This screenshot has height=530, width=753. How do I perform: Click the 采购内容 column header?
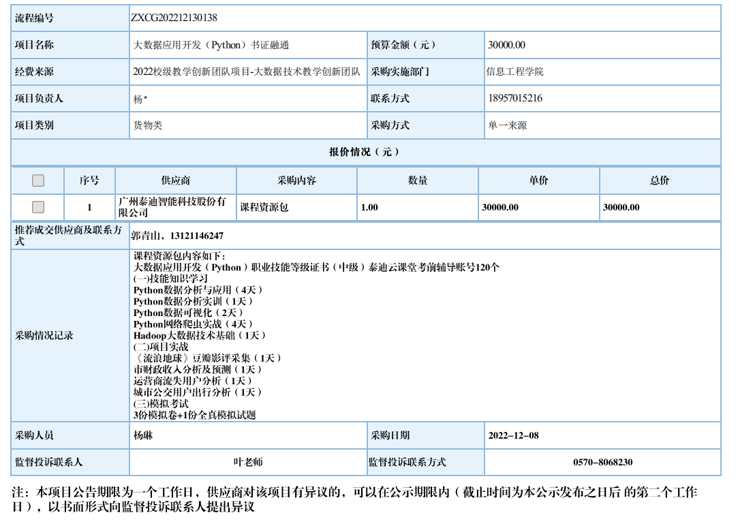pos(296,181)
